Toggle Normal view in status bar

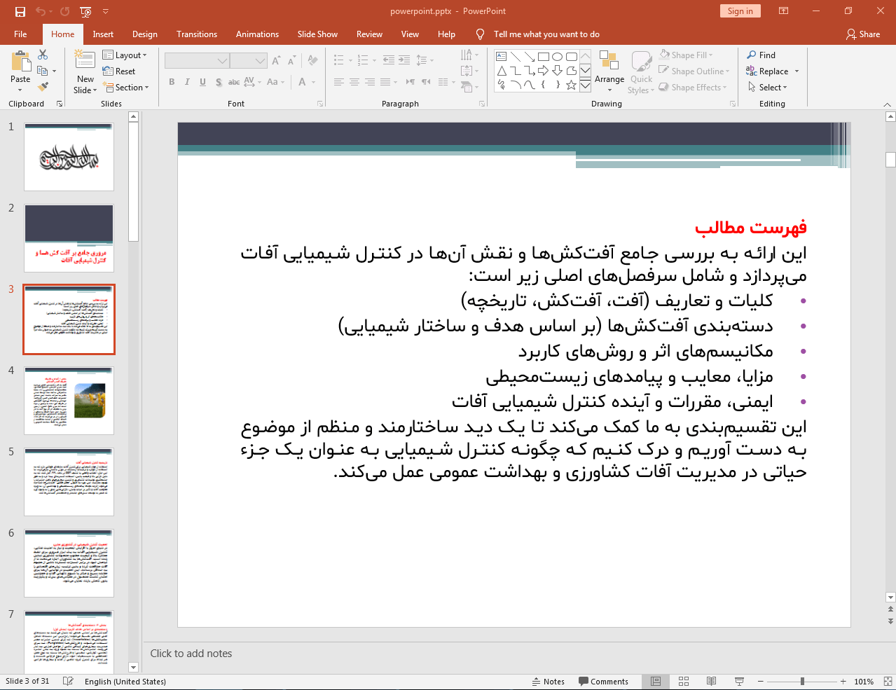pos(656,682)
